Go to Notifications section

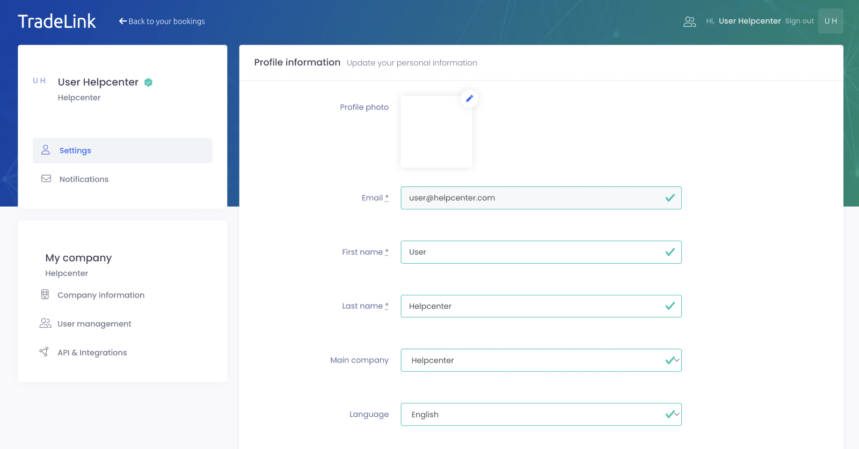pyautogui.click(x=84, y=179)
